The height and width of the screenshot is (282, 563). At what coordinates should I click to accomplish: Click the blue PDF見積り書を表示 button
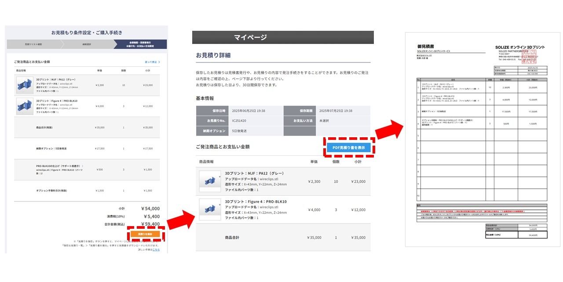(x=349, y=148)
